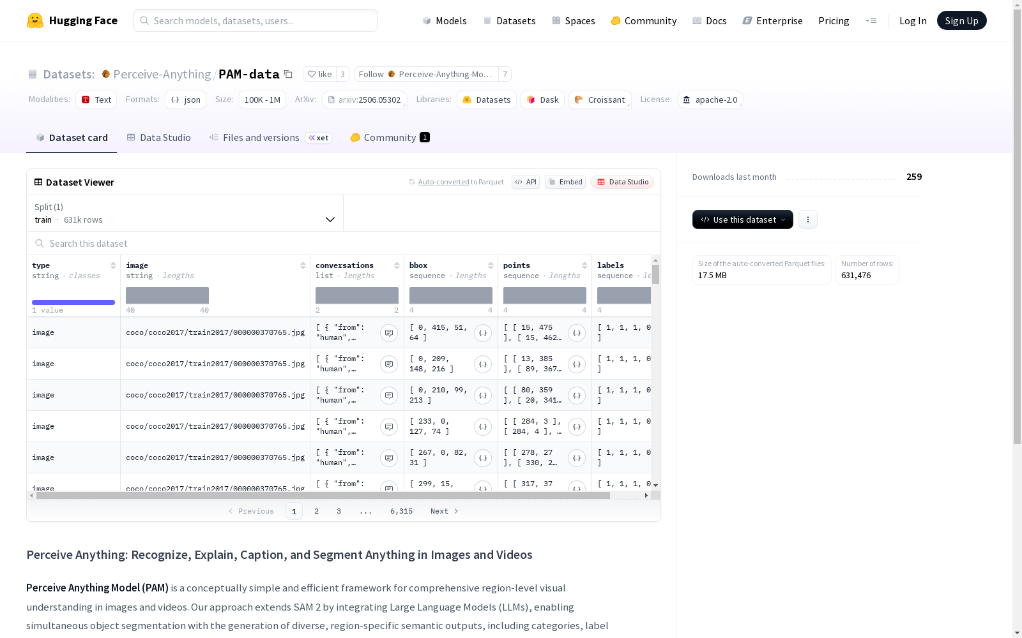Image resolution: width=1022 pixels, height=638 pixels.
Task: Open the Use this dataset dropdown
Action: click(743, 219)
